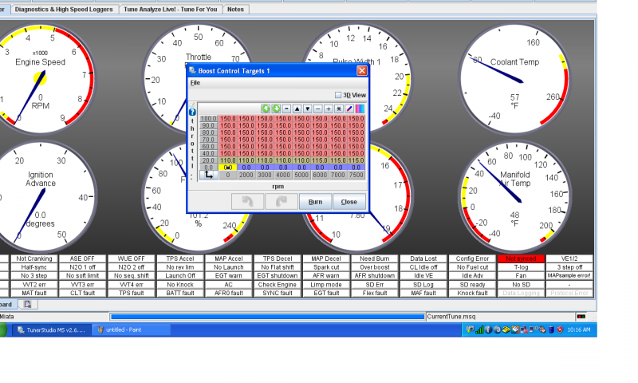Open File menu in Boost Control Targets

click(x=195, y=82)
